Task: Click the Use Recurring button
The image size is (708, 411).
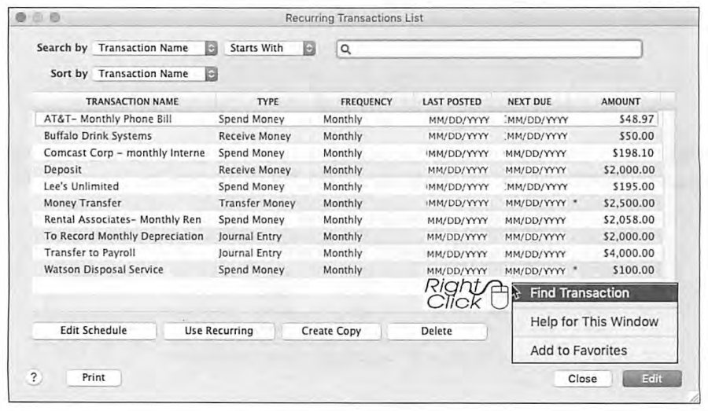Action: tap(219, 331)
